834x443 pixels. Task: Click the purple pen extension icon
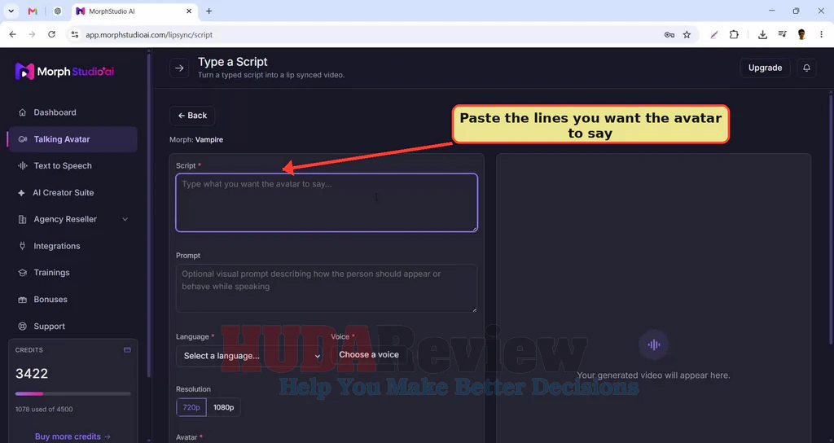713,34
